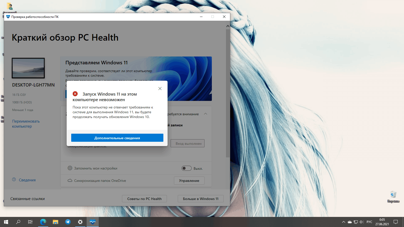Click the DESKTOP-LGH77MN computer name
Screen dimensions: 404x227
pos(33,85)
